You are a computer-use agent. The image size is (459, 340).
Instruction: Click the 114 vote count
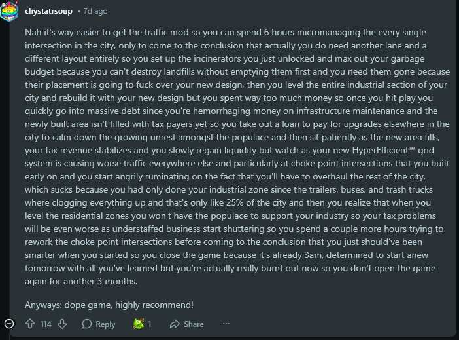(46, 324)
